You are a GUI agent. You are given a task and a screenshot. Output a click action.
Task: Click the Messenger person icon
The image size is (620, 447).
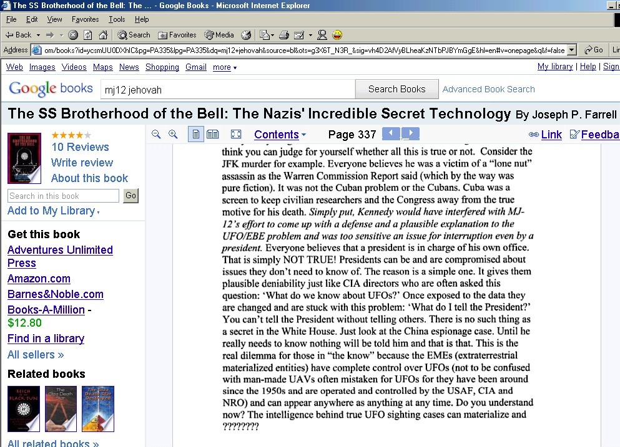point(322,35)
